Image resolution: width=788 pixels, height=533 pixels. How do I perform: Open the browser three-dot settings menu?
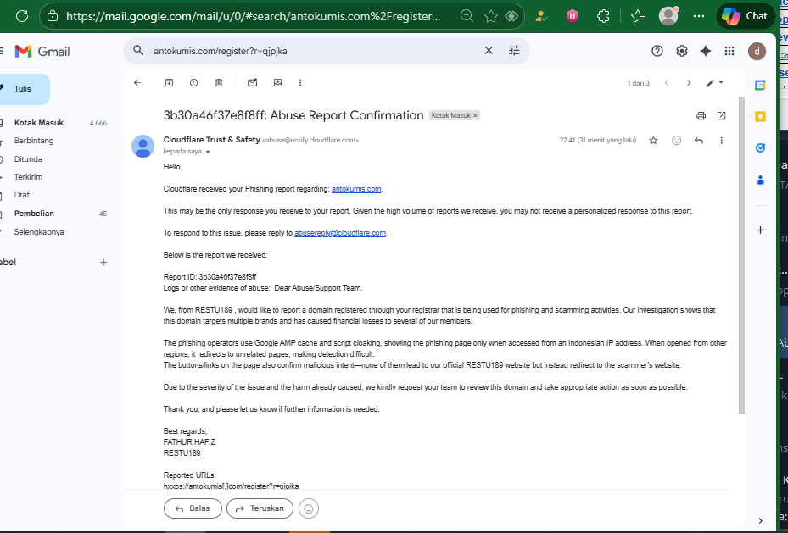tap(699, 16)
